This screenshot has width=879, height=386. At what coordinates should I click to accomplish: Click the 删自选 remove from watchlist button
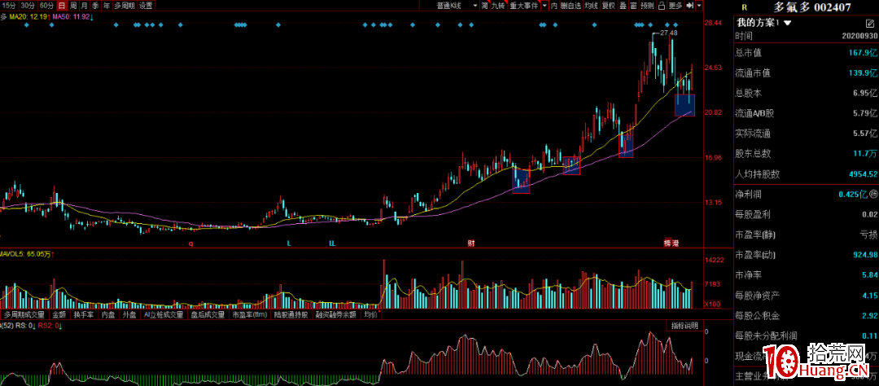(x=571, y=6)
